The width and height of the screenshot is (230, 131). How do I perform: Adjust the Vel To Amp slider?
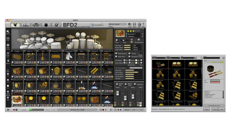click(x=134, y=72)
